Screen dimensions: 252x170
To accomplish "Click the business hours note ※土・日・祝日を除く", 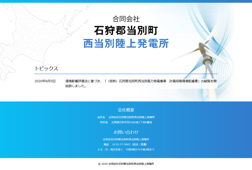I will point(126,149).
